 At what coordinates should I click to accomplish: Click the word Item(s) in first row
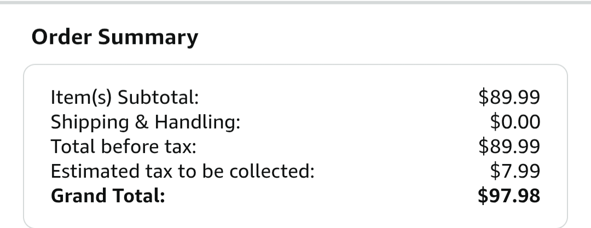pyautogui.click(x=81, y=97)
